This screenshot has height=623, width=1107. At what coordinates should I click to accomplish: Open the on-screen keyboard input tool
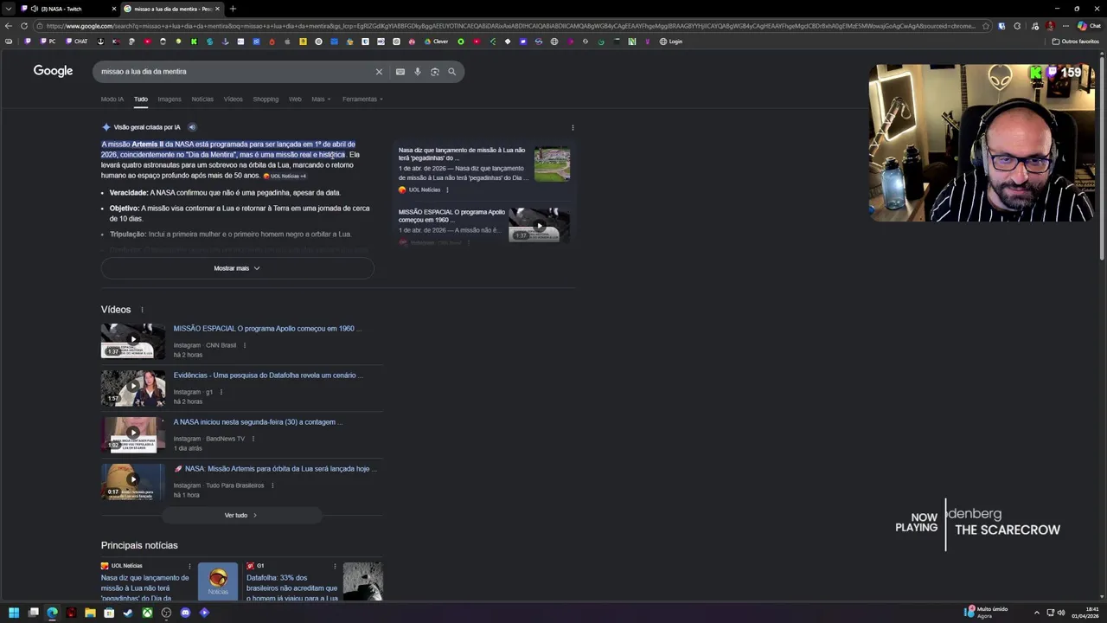click(x=400, y=72)
